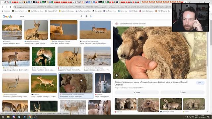Share the selected saiga image
The image size is (212, 119).
coord(137,93)
